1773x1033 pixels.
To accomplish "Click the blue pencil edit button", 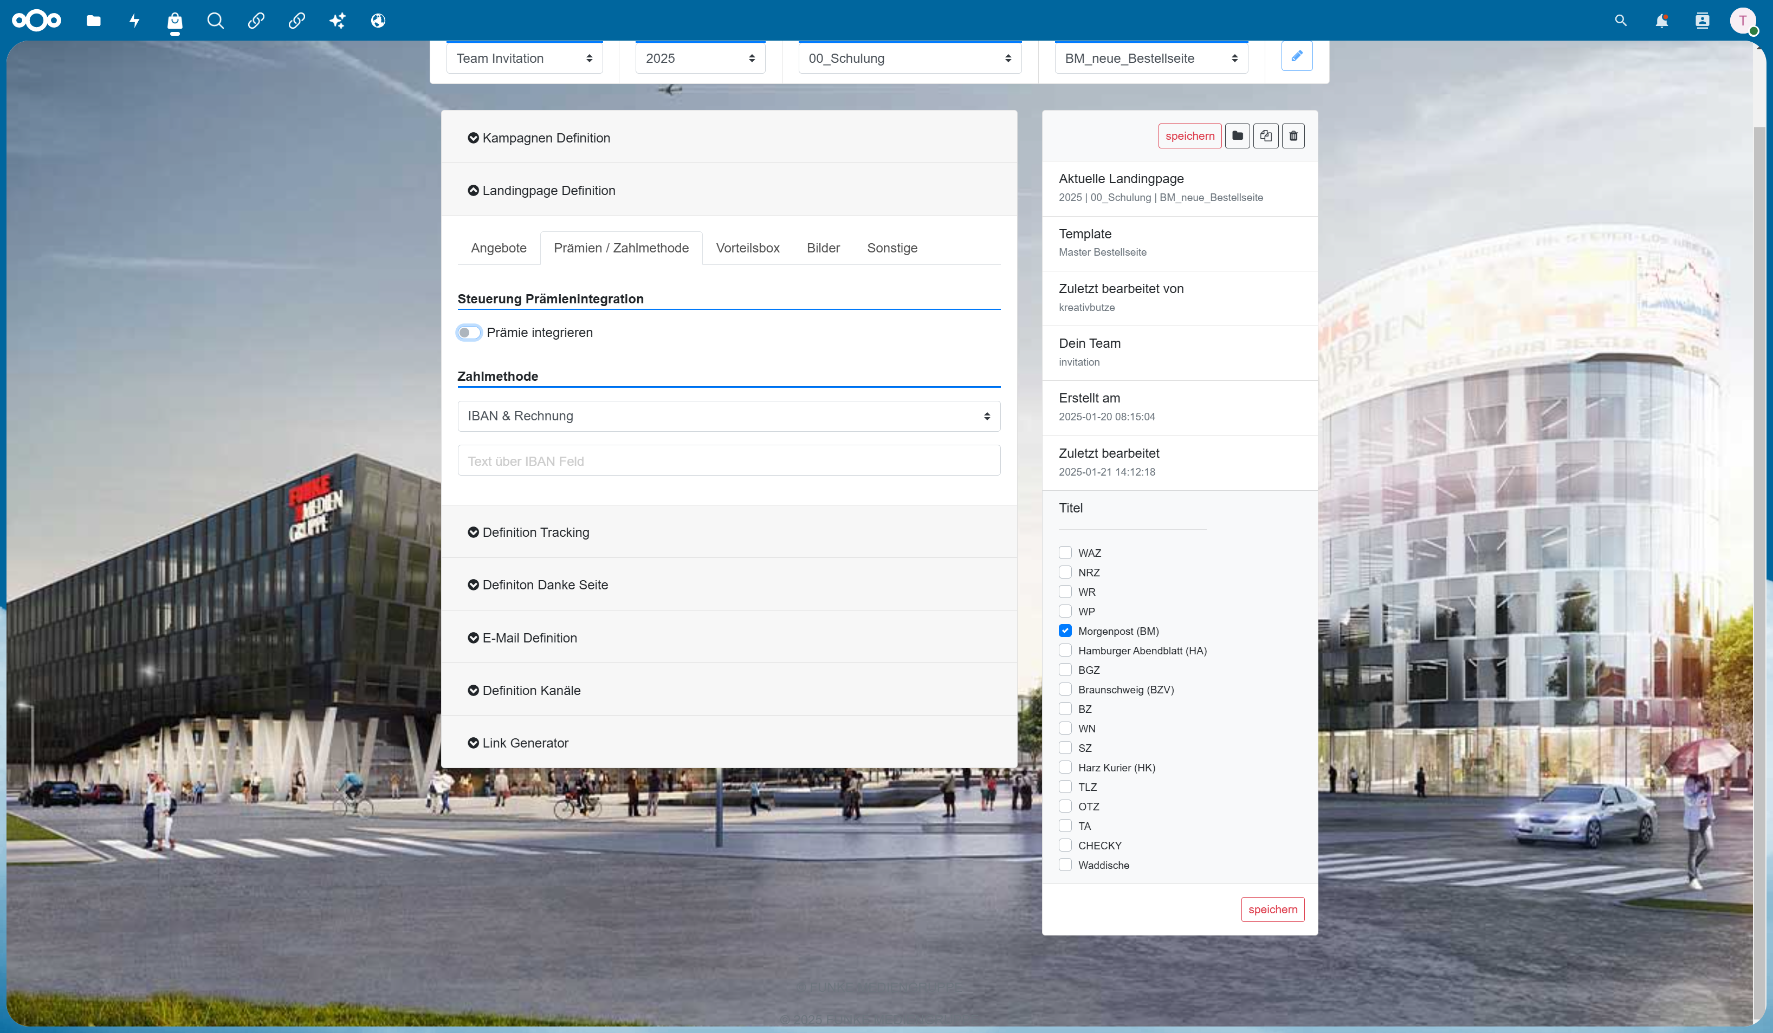I will click(x=1297, y=56).
